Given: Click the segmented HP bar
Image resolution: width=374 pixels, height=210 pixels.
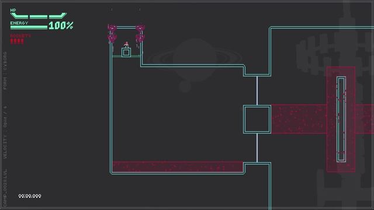Looking at the screenshot, I should (x=38, y=16).
